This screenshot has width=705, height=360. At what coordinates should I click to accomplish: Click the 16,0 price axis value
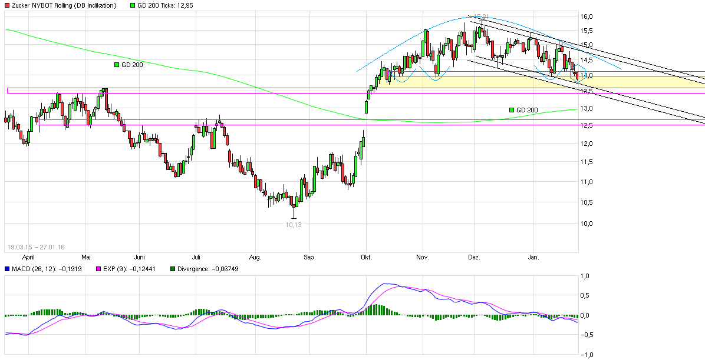click(x=587, y=16)
